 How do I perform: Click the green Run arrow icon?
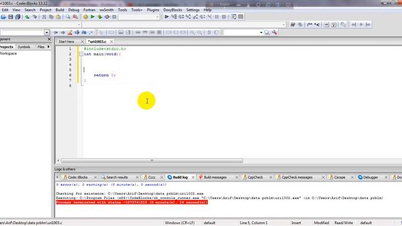[x=92, y=17]
